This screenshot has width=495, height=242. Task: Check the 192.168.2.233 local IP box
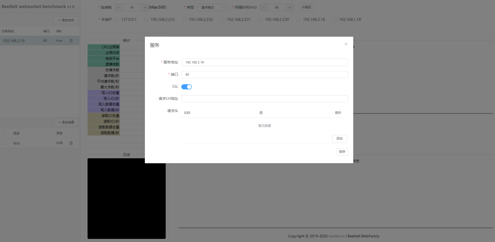(x=146, y=20)
